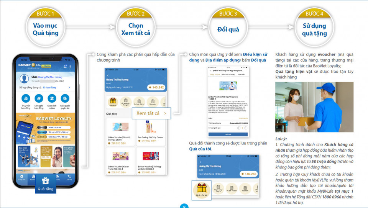This screenshot has width=368, height=208.
Task: Tap 140.242 points badge in Quà của tôi screen
Action: [249, 174]
